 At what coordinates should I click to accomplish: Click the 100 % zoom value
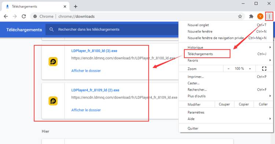[239, 69]
